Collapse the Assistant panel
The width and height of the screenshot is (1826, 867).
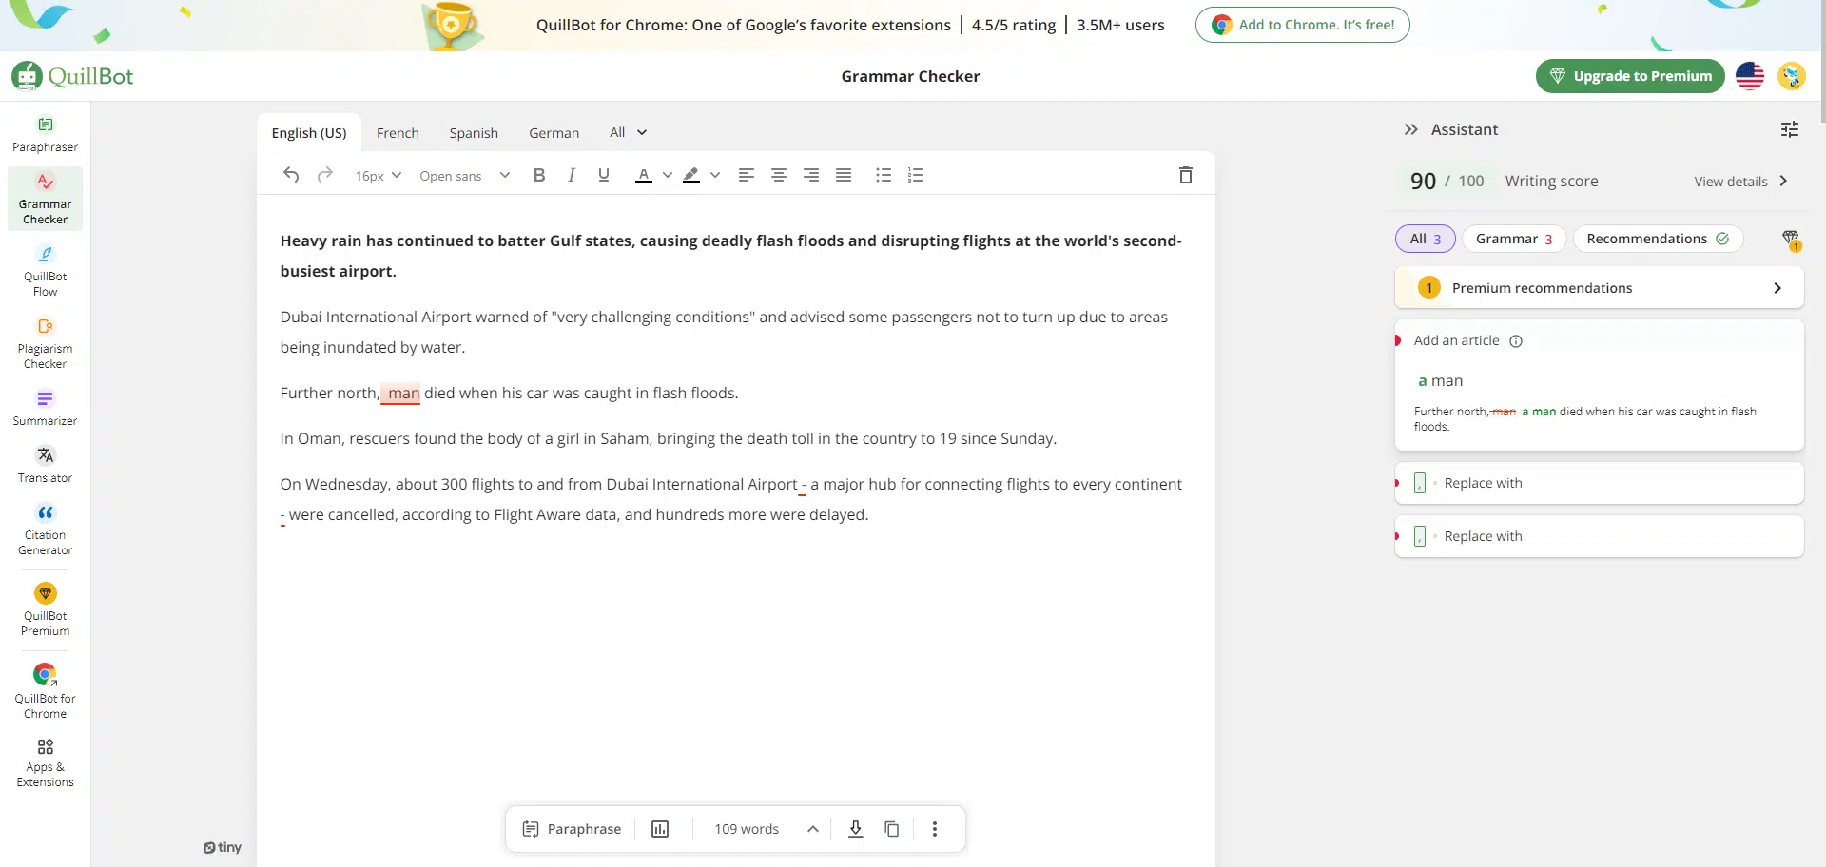click(1411, 129)
